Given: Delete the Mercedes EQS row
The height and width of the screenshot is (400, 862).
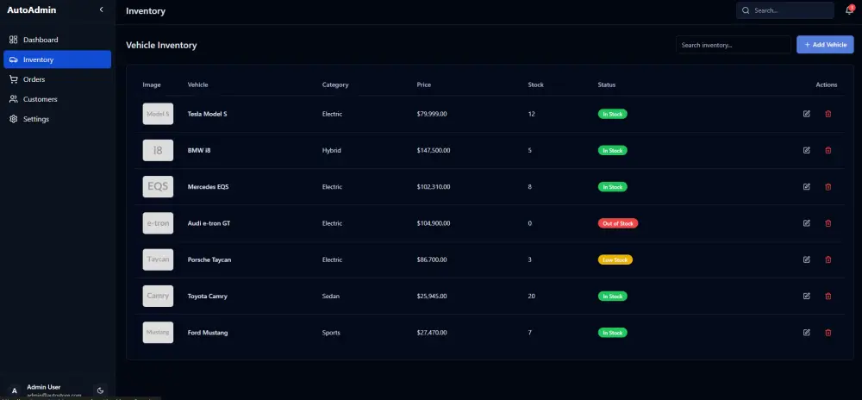Looking at the screenshot, I should click(x=828, y=187).
